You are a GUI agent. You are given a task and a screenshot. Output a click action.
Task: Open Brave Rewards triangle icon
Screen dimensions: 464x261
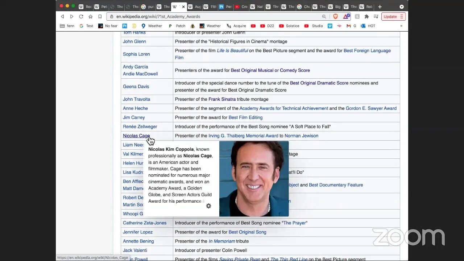pos(347,16)
